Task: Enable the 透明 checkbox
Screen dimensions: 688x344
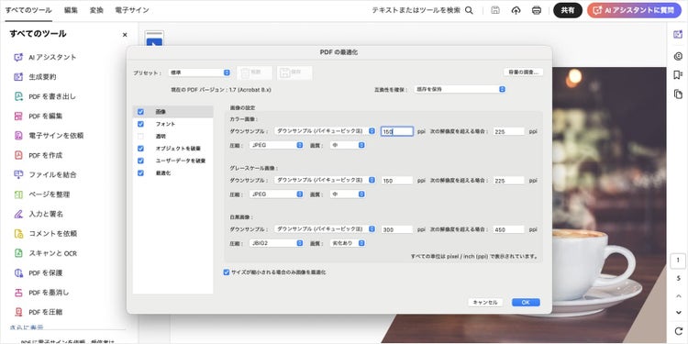Action: click(140, 137)
